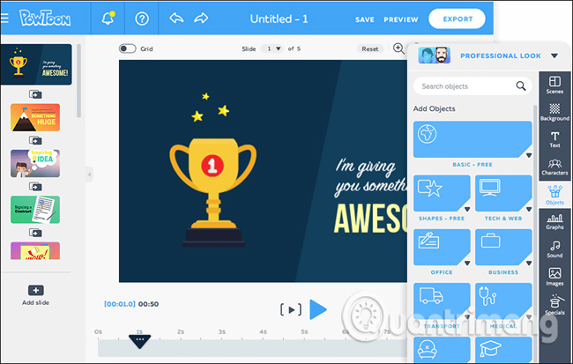573x364 pixels.
Task: Click the [00:01.0] current time indicator
Action: [120, 304]
